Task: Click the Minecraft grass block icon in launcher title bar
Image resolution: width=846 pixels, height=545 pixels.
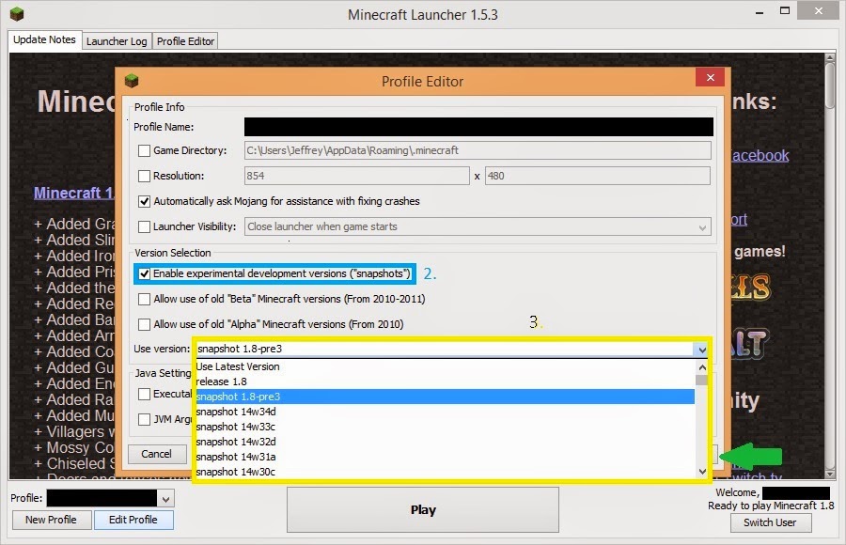Action: [x=17, y=14]
